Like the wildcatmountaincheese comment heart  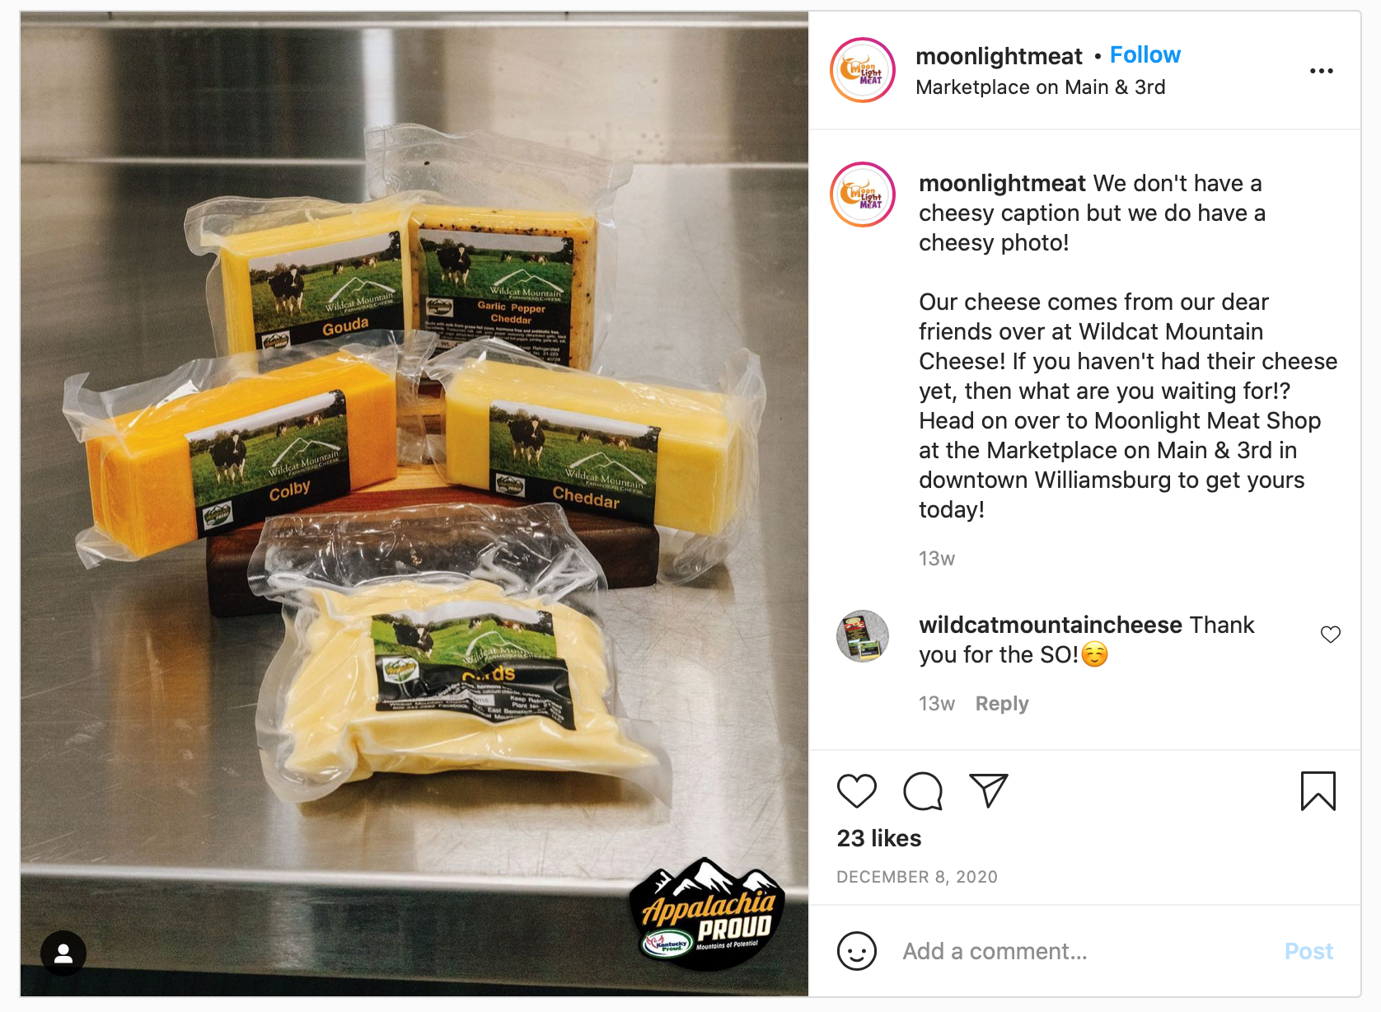tap(1331, 634)
